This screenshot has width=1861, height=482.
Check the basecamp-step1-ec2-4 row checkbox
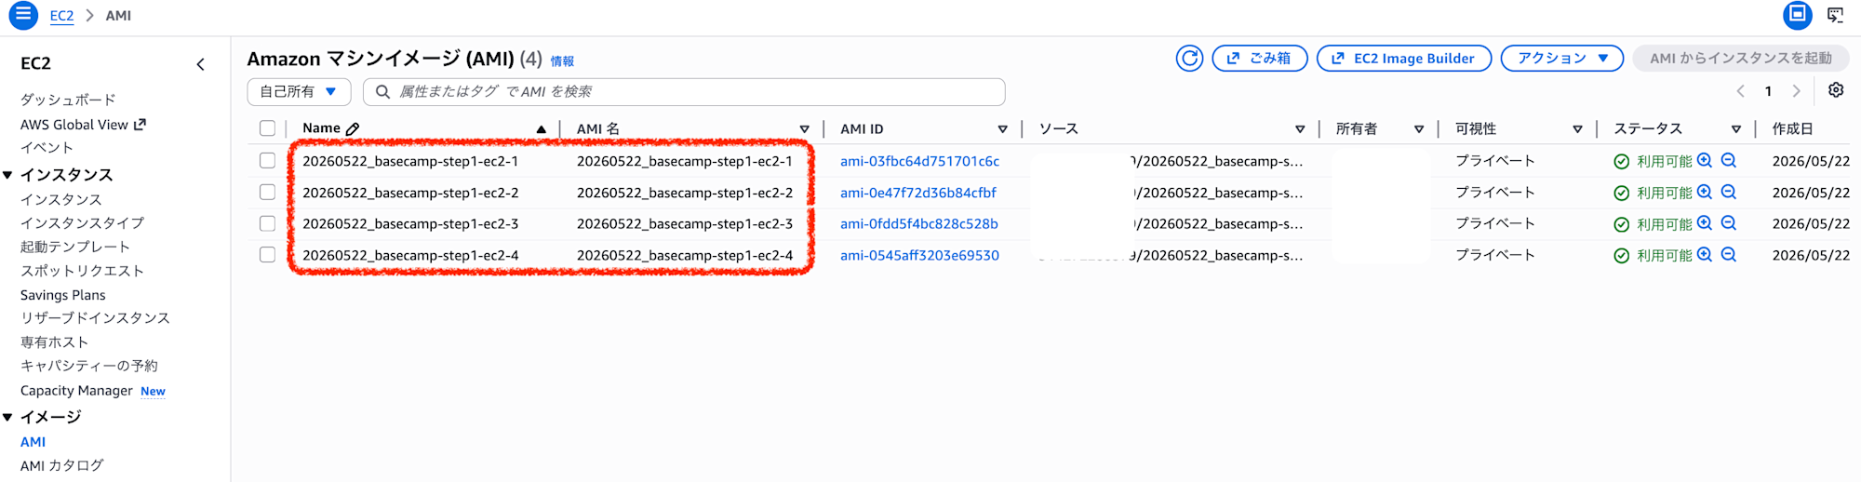[x=267, y=254]
